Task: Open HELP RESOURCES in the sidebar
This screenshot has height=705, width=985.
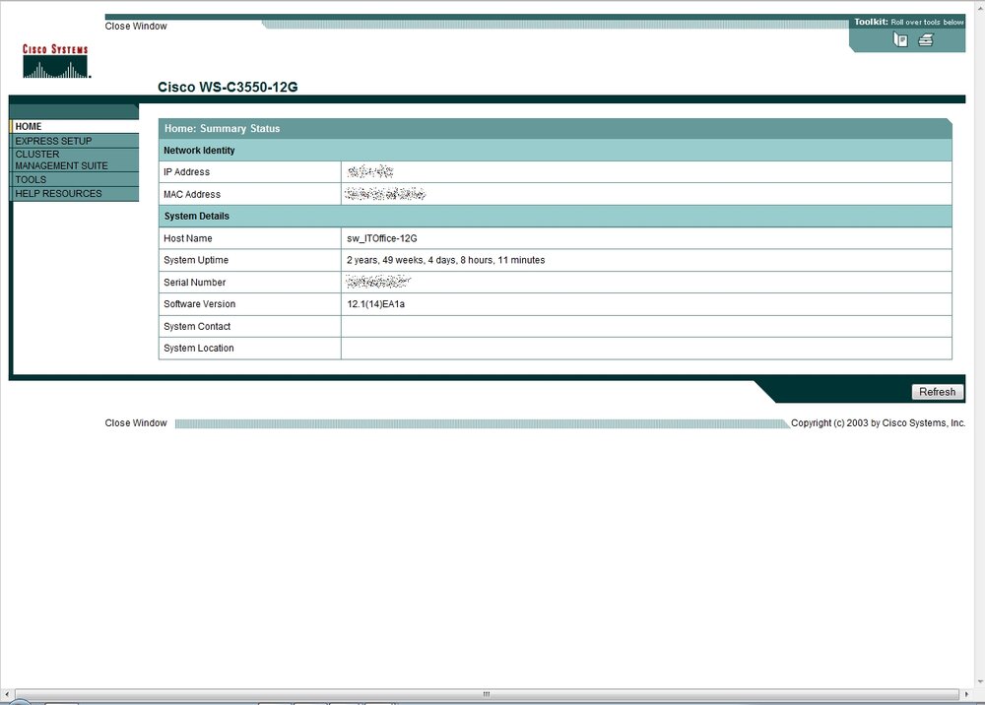Action: (x=75, y=193)
